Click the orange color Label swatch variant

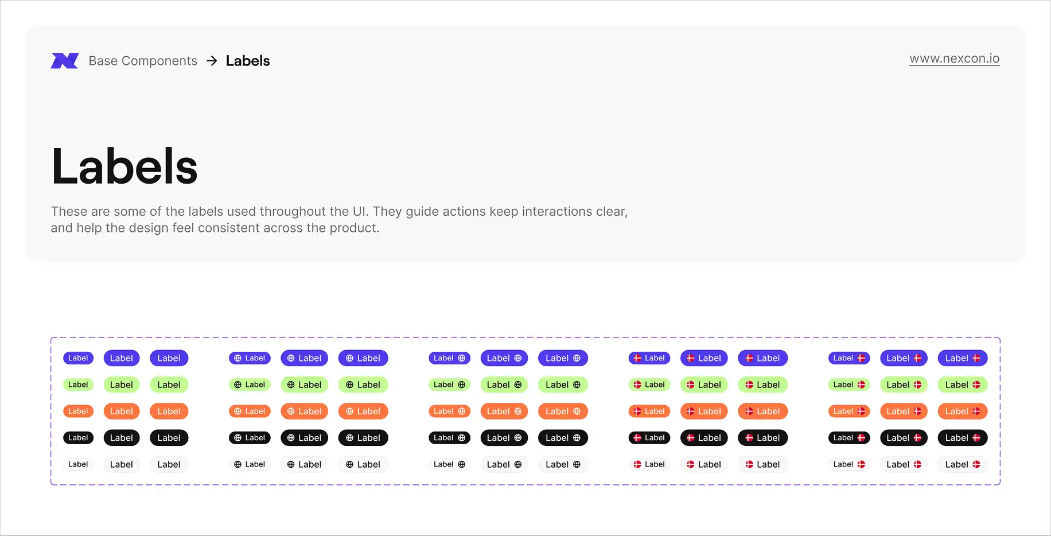click(78, 411)
